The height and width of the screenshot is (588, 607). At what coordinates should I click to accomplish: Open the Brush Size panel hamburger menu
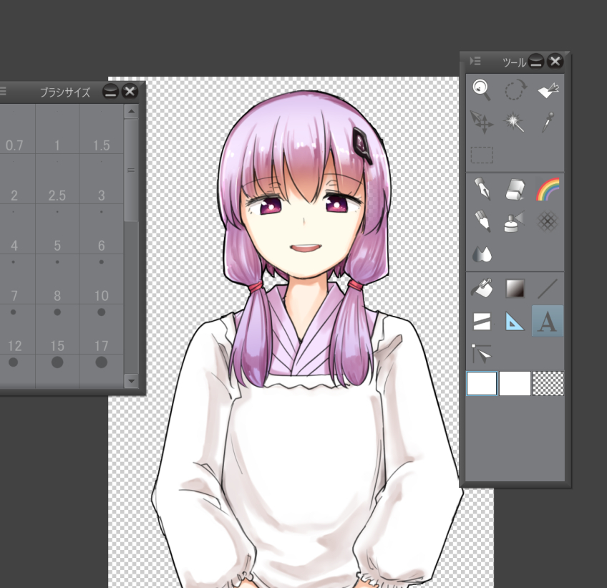[4, 91]
